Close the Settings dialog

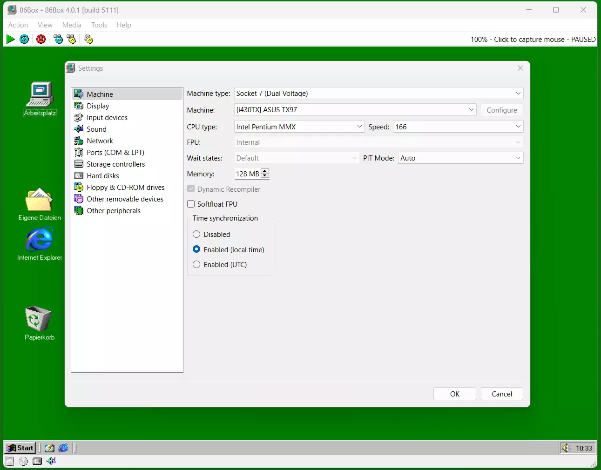pos(520,68)
